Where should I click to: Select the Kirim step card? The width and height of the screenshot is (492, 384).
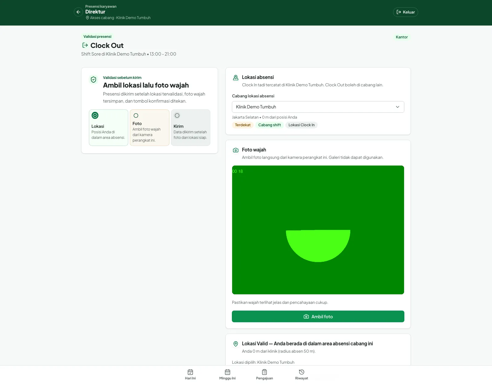click(x=191, y=127)
